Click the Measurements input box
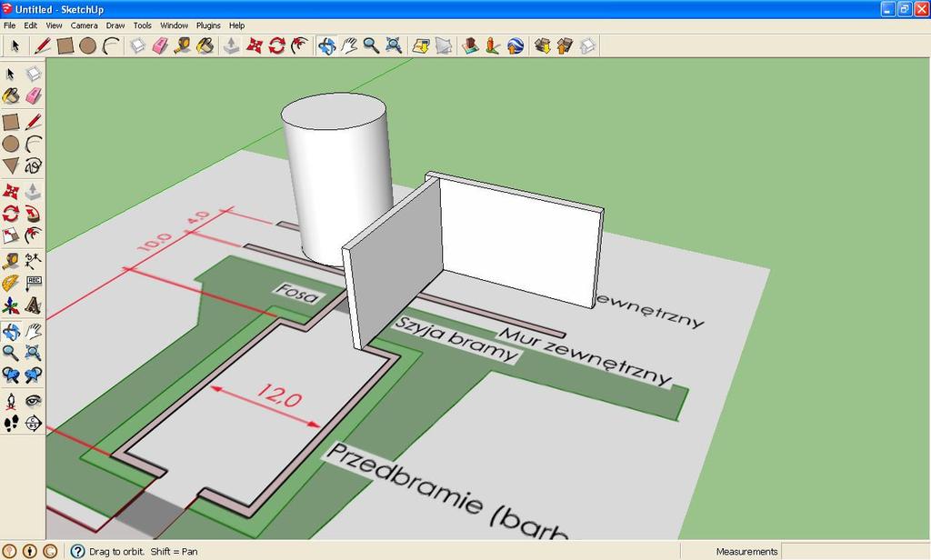 855,551
